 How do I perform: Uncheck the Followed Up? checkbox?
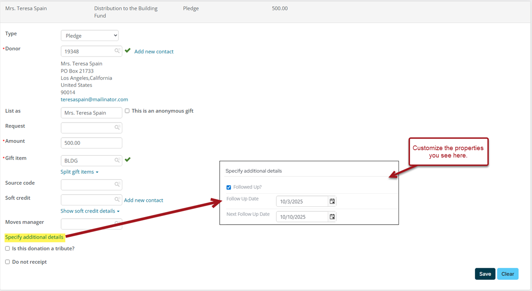pyautogui.click(x=229, y=187)
